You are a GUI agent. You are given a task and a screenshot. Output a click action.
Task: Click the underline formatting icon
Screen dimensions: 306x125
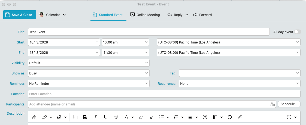(x=106, y=117)
